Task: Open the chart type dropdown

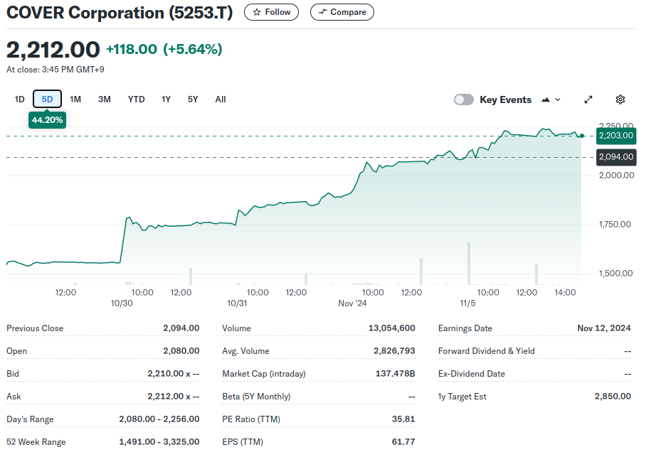Action: (551, 100)
